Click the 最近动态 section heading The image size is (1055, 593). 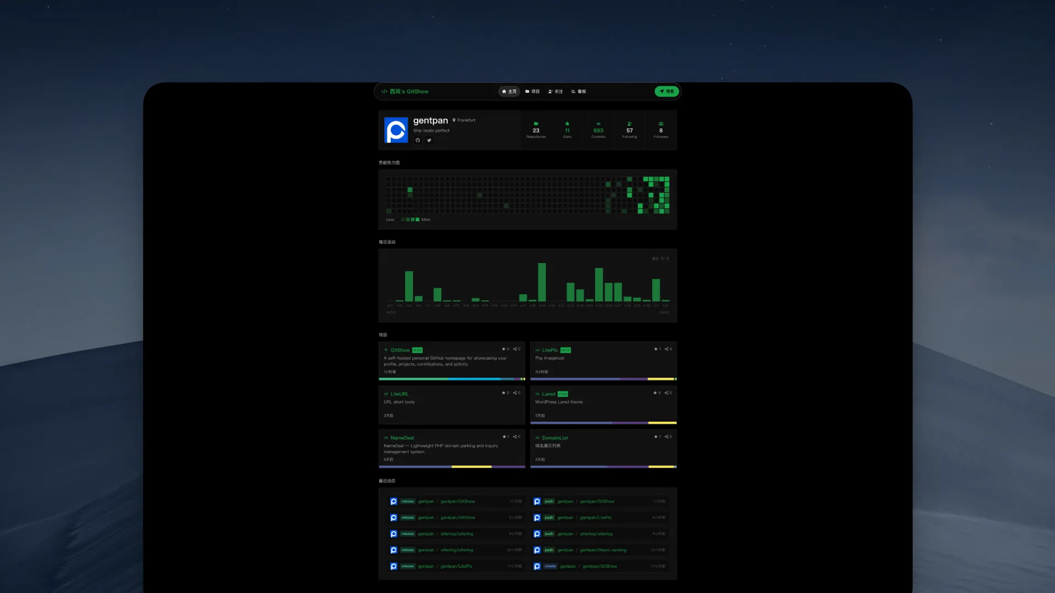pyautogui.click(x=387, y=481)
